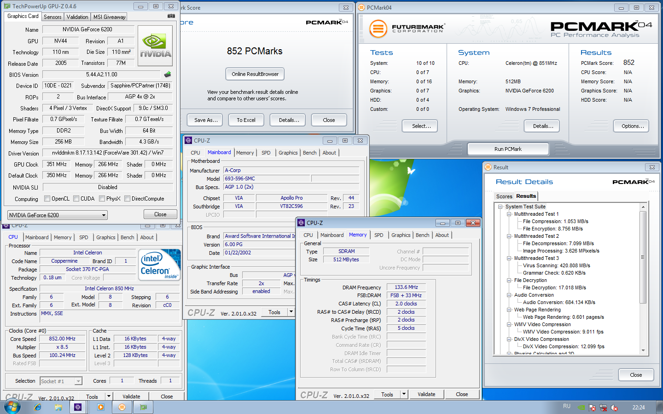Enable the OpenCL checkbox

click(47, 199)
